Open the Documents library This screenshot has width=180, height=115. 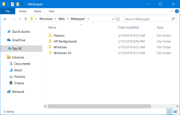22,64
